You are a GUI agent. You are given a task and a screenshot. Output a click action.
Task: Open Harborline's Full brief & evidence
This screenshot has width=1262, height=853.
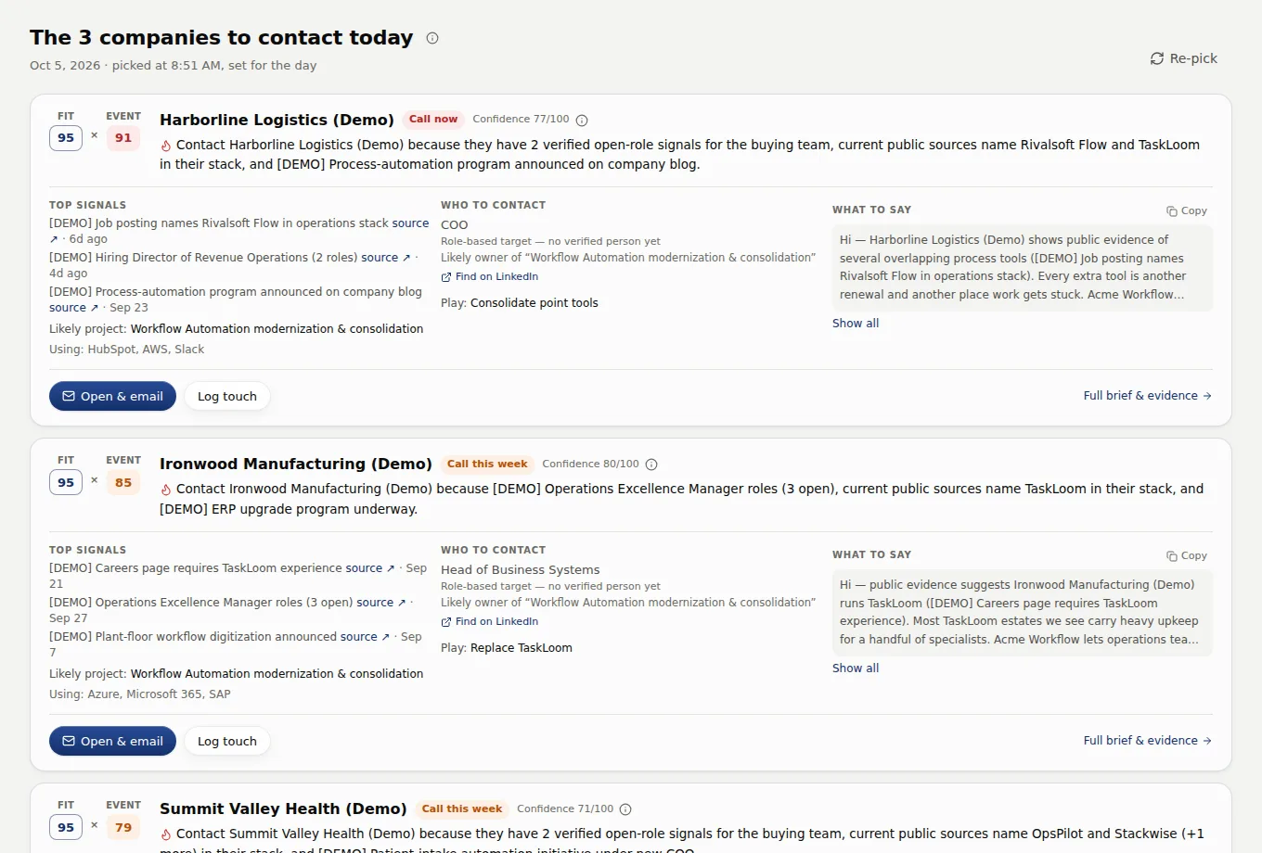tap(1148, 395)
